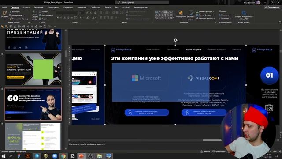This screenshot has height=159, width=282.
Task: Switch to the Переходы tab
Action: pos(68,8)
